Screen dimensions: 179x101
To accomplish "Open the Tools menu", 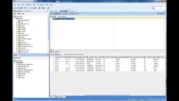I will click(47, 5).
